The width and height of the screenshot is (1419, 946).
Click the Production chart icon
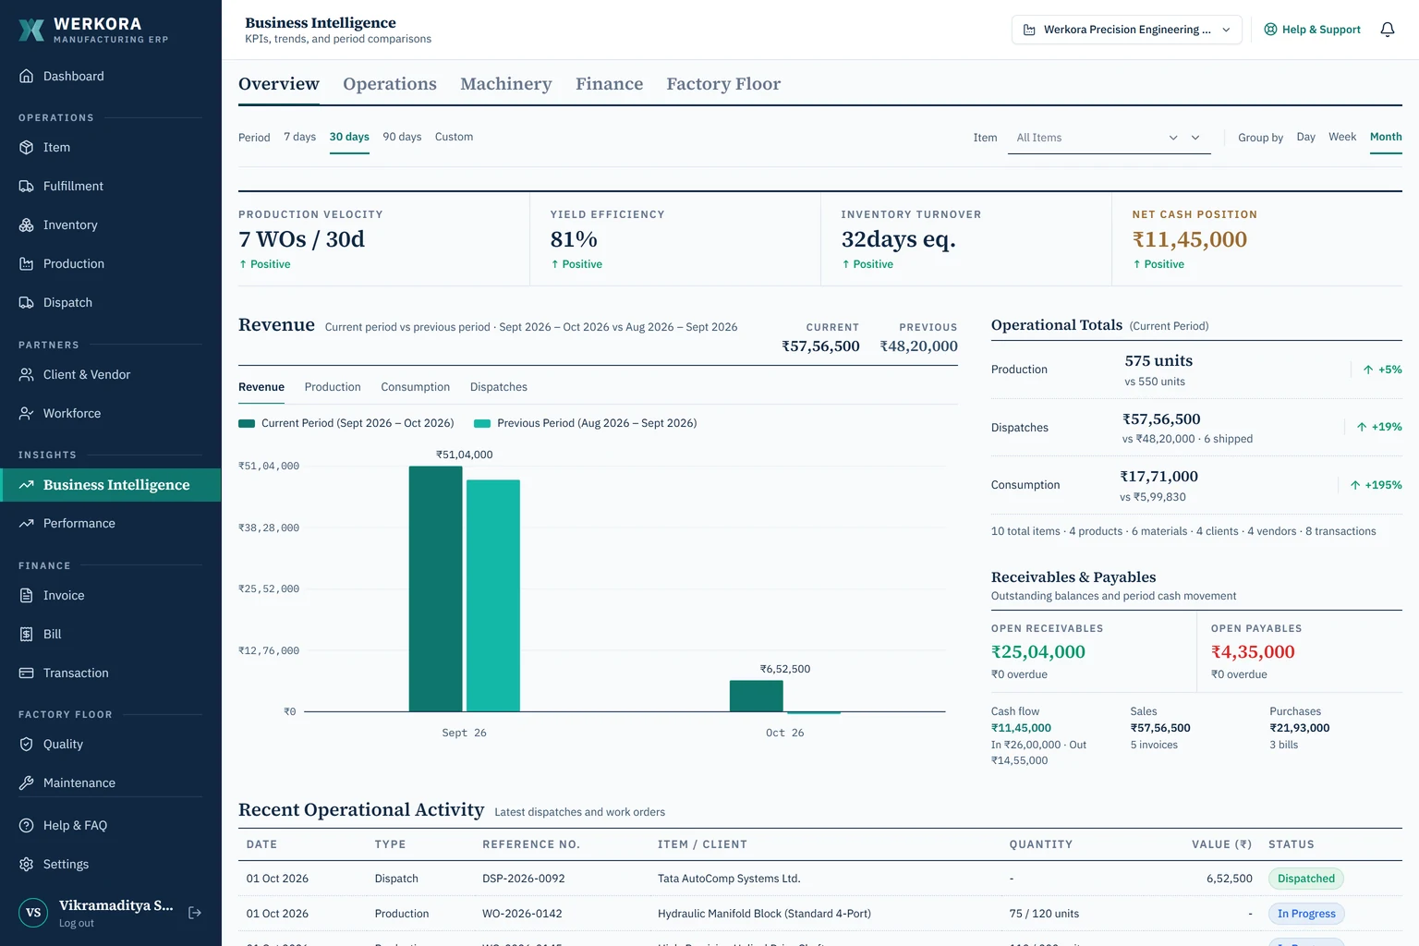point(27,263)
